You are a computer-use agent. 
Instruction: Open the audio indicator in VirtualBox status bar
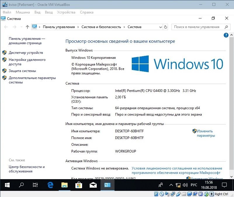click(167, 194)
